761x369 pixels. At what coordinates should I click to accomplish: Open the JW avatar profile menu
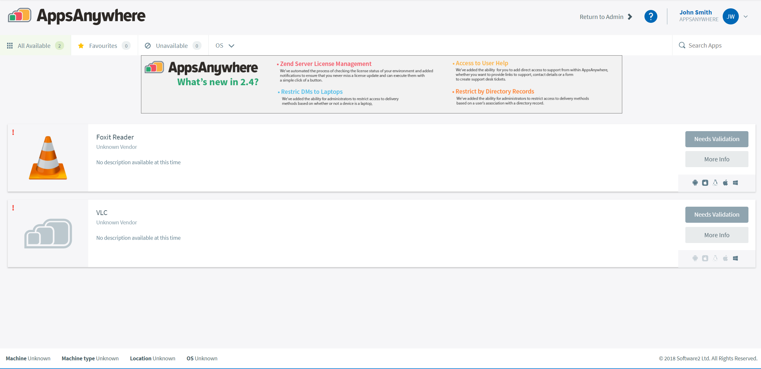tap(730, 16)
